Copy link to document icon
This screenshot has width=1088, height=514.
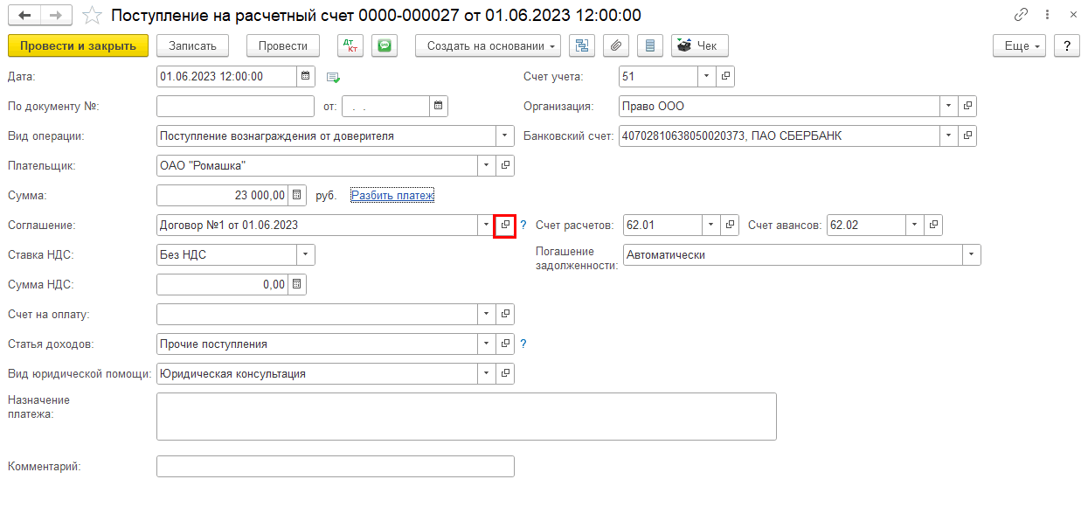click(1021, 15)
